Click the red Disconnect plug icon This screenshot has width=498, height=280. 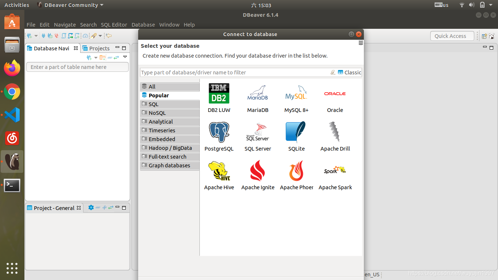click(57, 36)
